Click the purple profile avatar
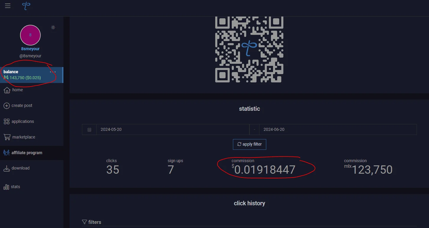Screen dimensions: 429x228 click(x=30, y=35)
